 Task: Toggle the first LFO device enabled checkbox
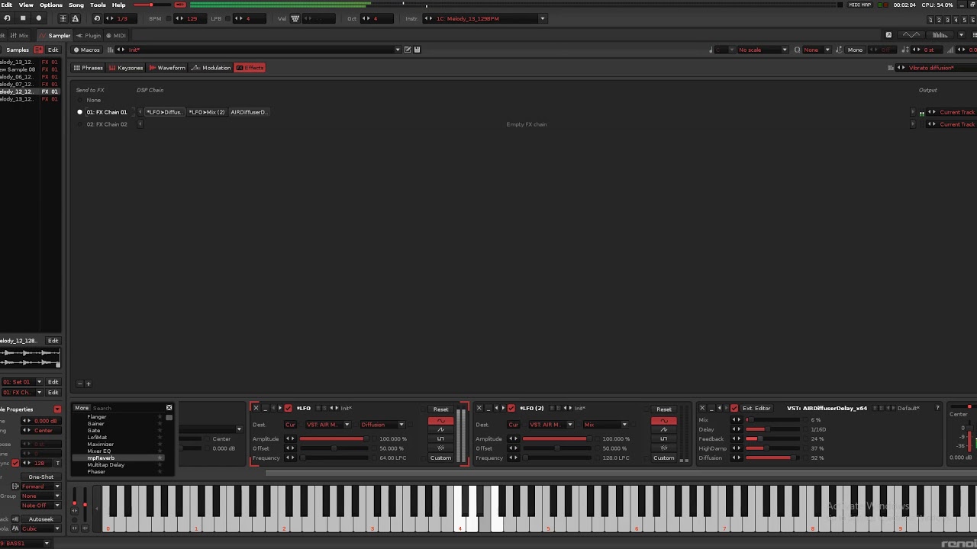pyautogui.click(x=288, y=408)
